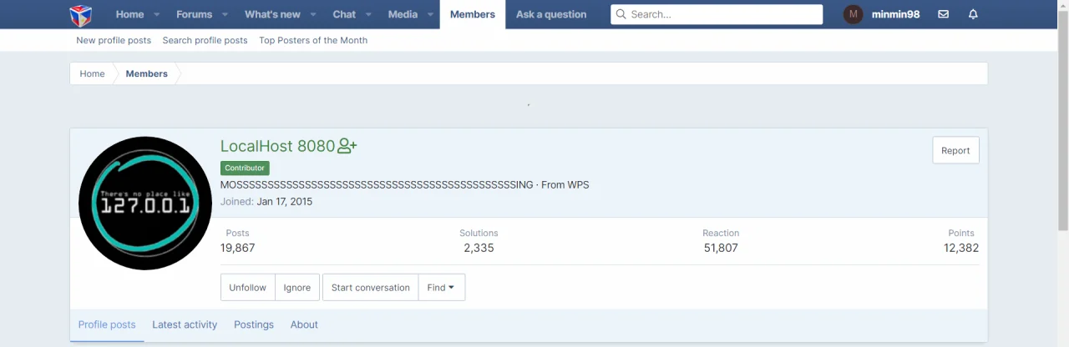Open the Chat navigation item
The width and height of the screenshot is (1069, 347).
pos(344,14)
